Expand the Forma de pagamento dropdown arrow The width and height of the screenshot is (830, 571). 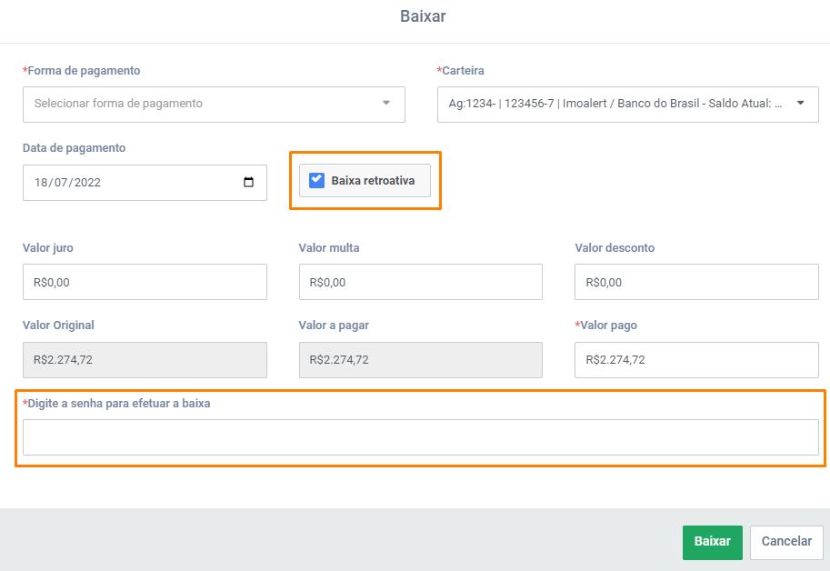click(385, 103)
